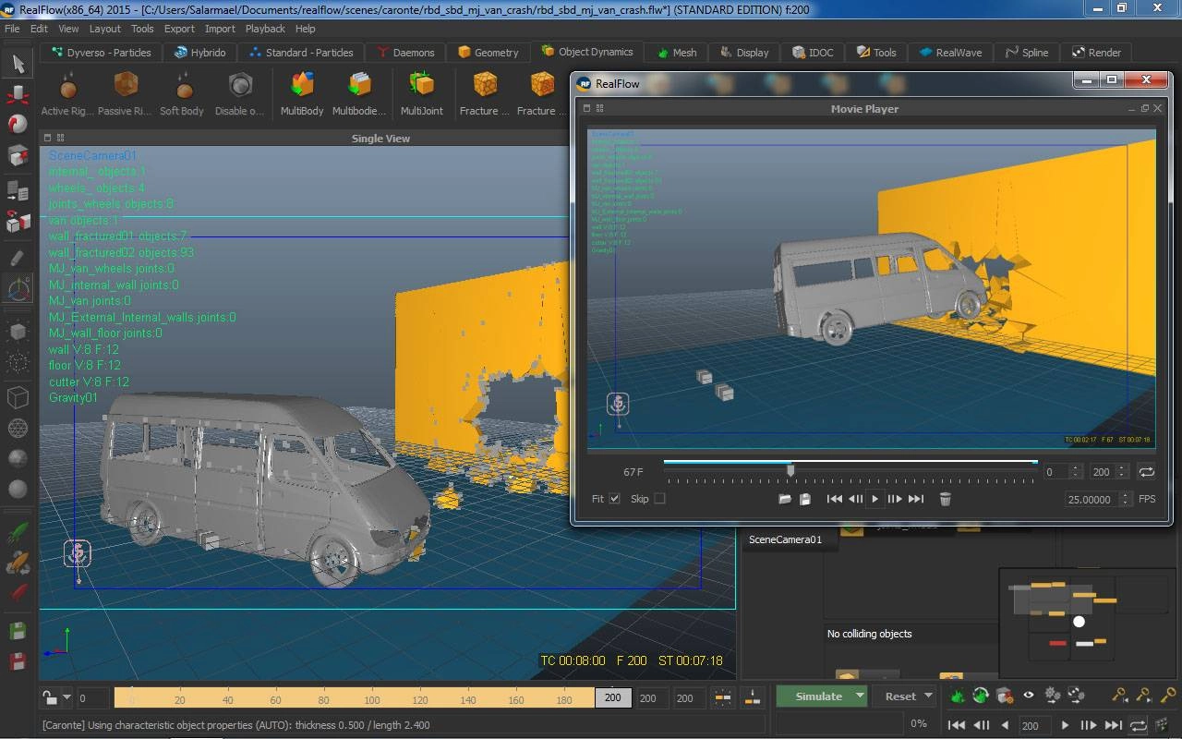This screenshot has height=739, width=1182.
Task: Open the Playback menu
Action: 265,29
